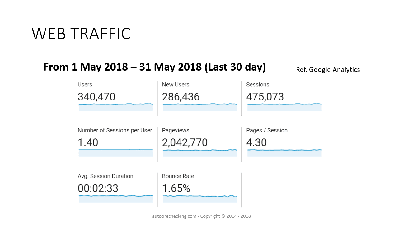Click the Avg. Session Duration sparkline
Viewport: 403px width, 227px height.
point(116,199)
